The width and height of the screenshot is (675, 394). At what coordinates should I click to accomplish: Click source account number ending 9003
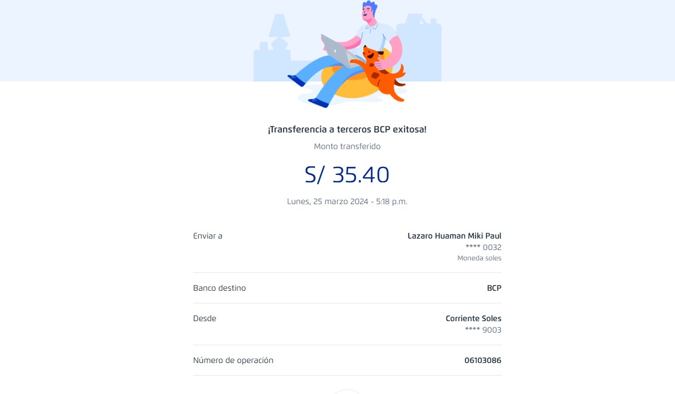[483, 330]
